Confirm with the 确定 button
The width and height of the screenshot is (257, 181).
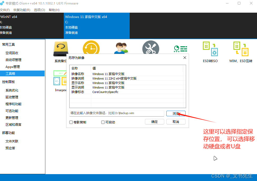click(x=154, y=122)
